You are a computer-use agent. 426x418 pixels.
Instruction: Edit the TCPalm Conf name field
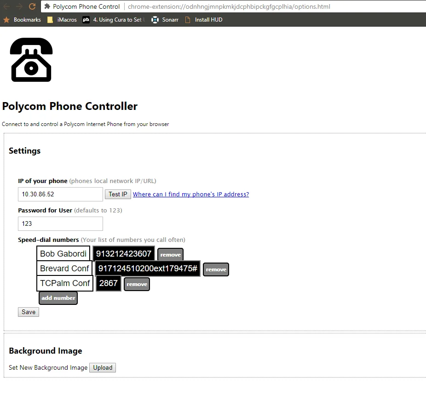(x=65, y=283)
